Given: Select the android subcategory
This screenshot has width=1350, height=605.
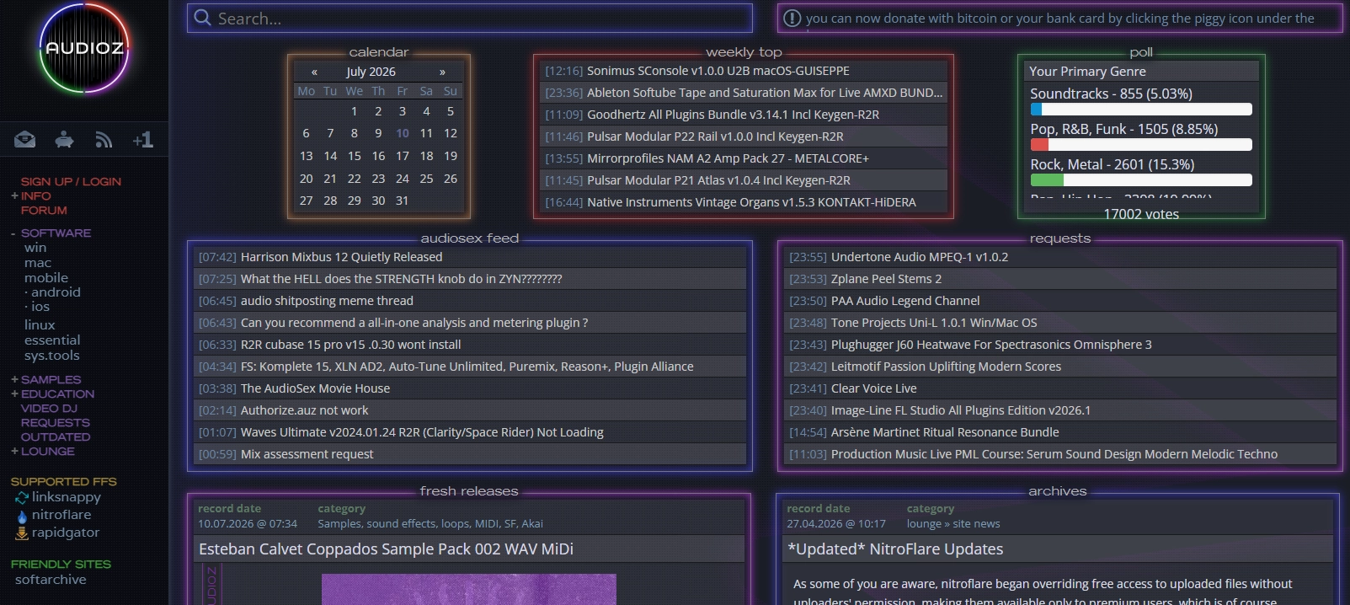Looking at the screenshot, I should (x=56, y=292).
